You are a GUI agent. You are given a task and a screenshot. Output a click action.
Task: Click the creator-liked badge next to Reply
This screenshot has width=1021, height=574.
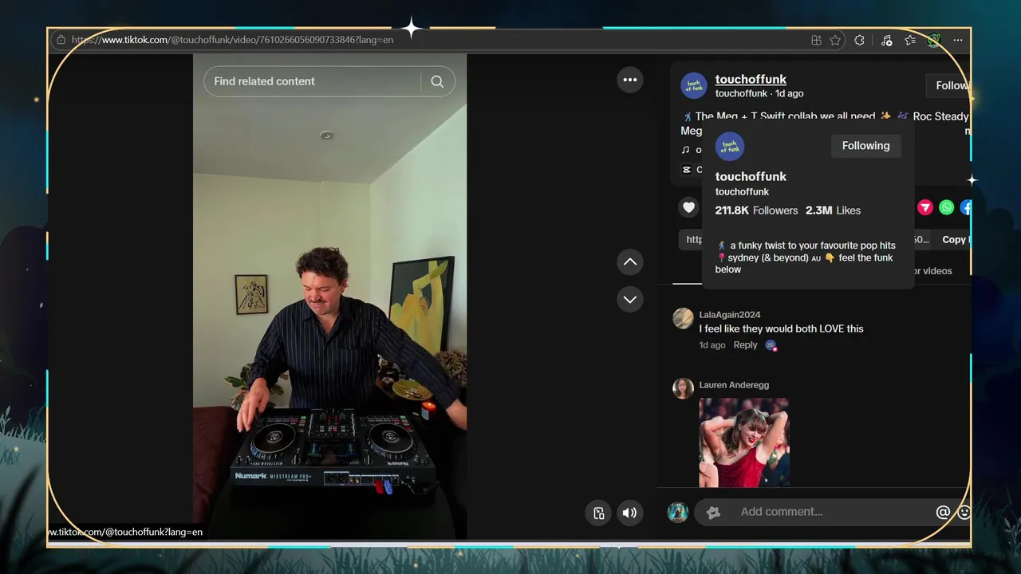tap(771, 345)
